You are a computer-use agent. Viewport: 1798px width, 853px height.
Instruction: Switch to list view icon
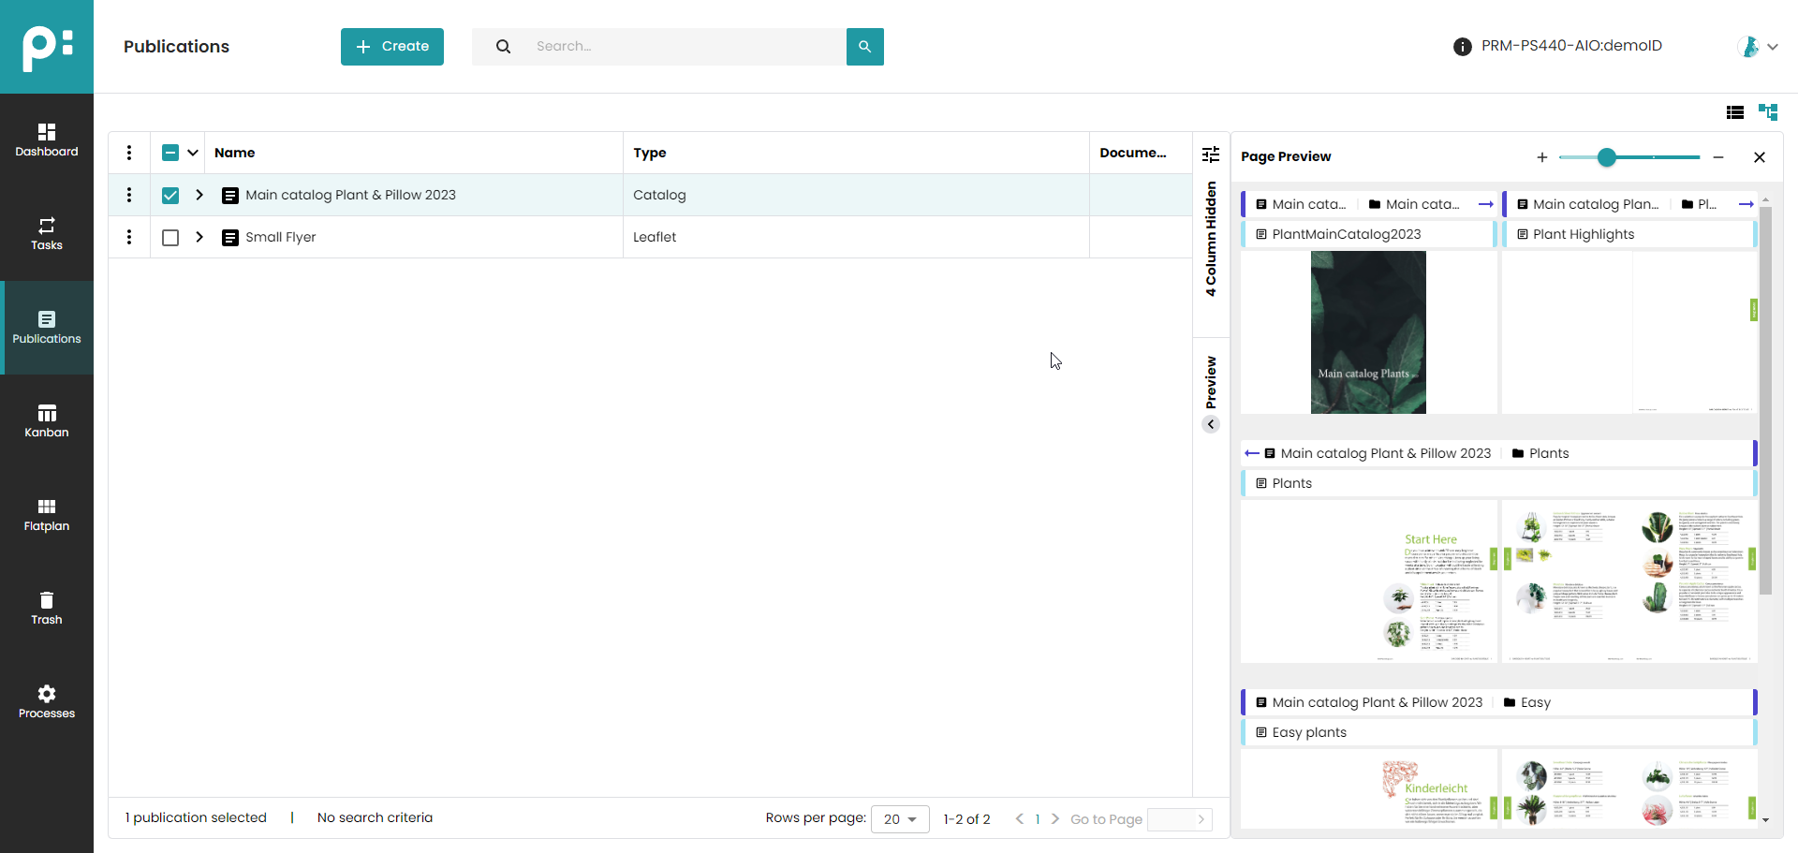[x=1734, y=112]
